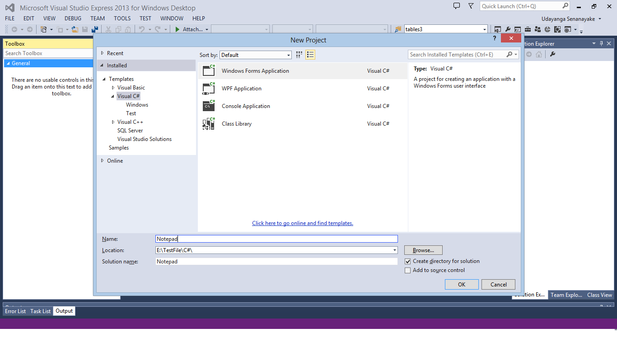Open the WINDOW menu
The image size is (617, 347).
[x=172, y=19]
